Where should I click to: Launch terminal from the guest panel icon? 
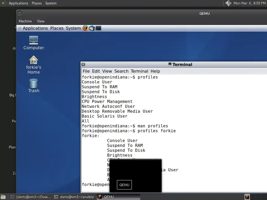pos(98,28)
